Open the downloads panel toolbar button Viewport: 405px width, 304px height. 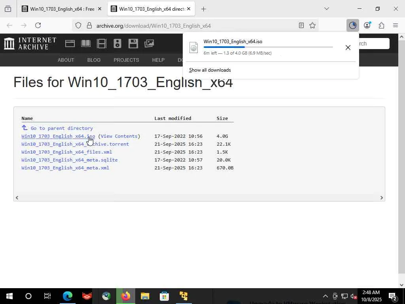(352, 25)
